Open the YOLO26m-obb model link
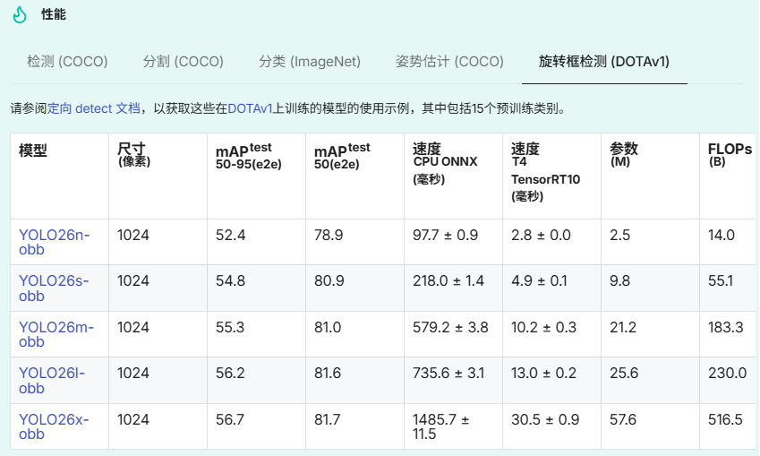The width and height of the screenshot is (760, 456). [56, 334]
